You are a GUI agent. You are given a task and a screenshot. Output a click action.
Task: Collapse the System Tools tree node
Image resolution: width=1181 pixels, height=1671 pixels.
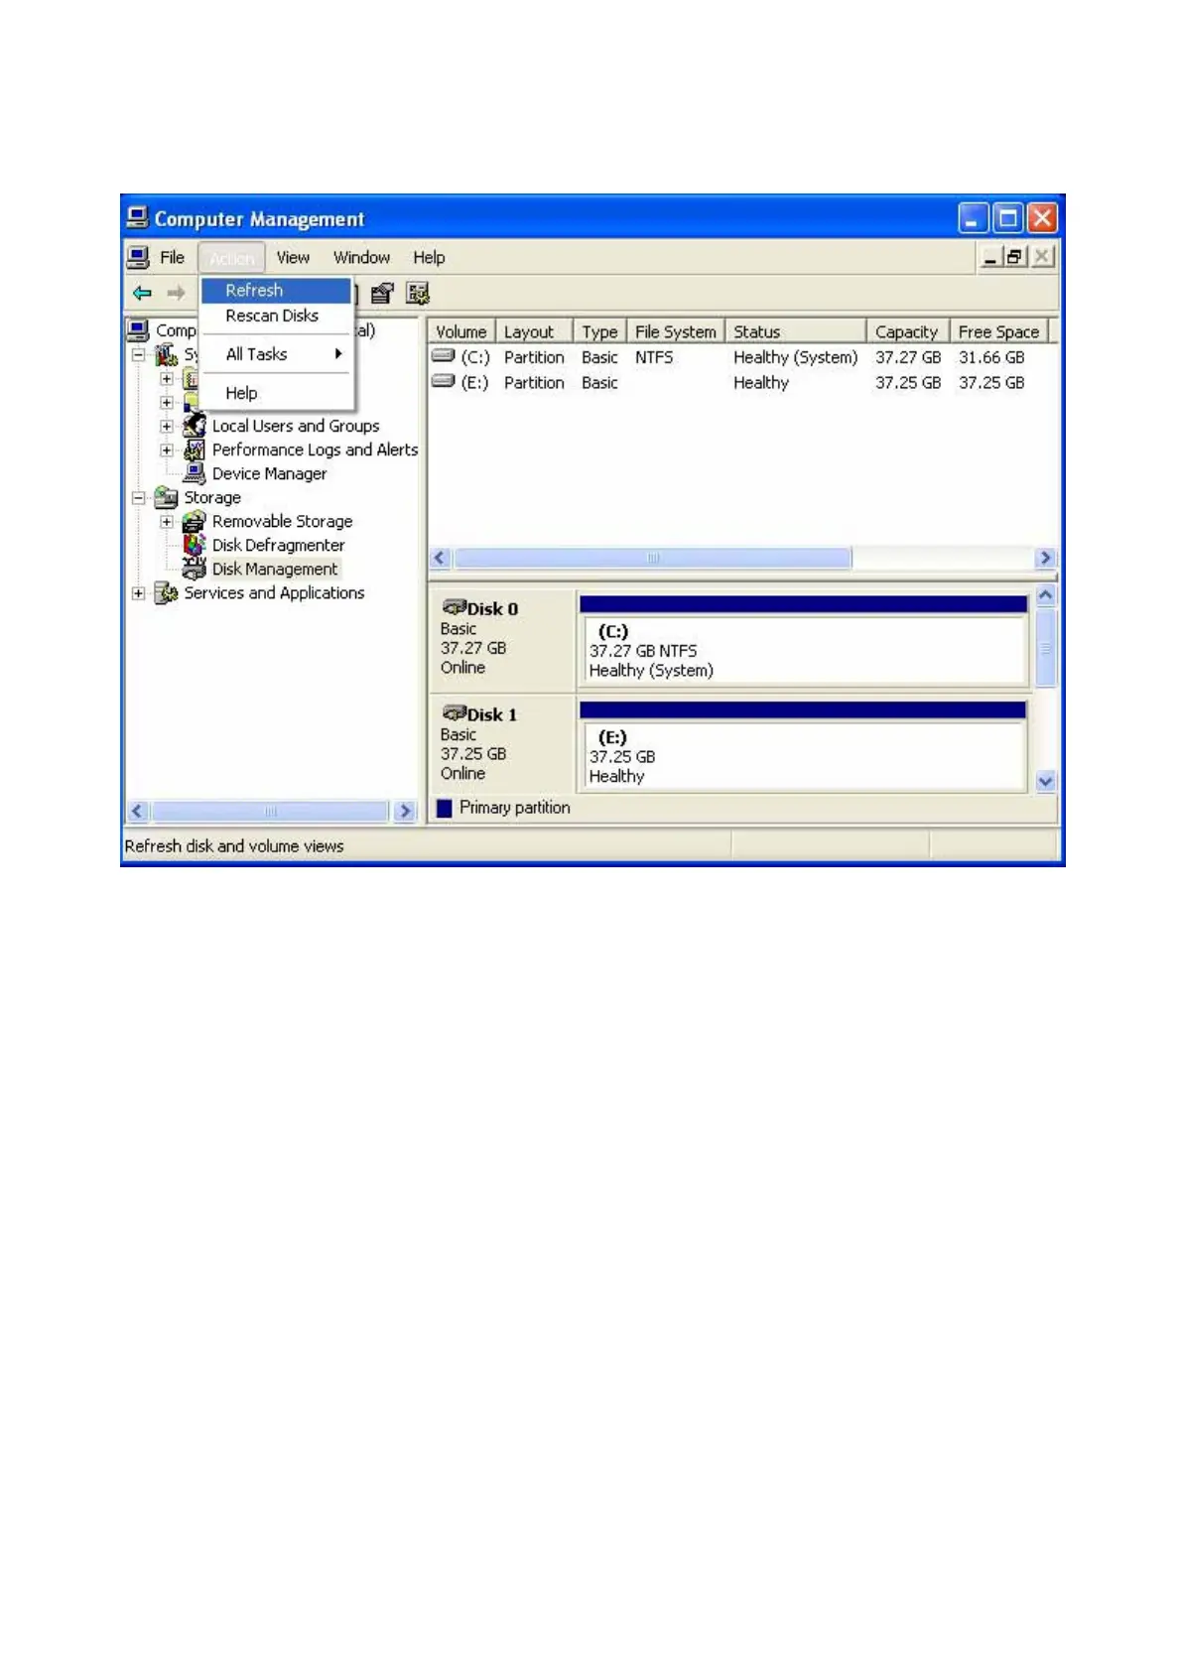[x=139, y=355]
